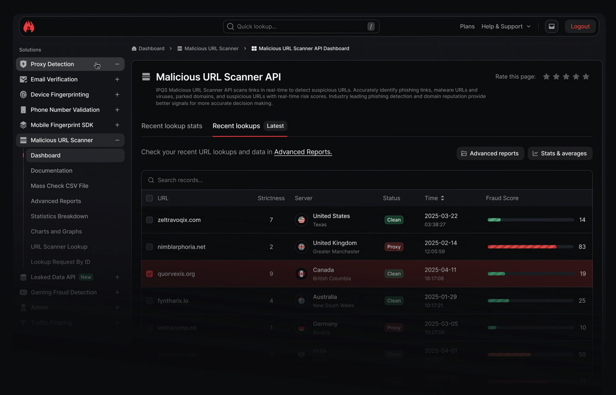Click the Phone Number Validation phone icon
Viewport: 616px width, 395px height.
[x=23, y=110]
